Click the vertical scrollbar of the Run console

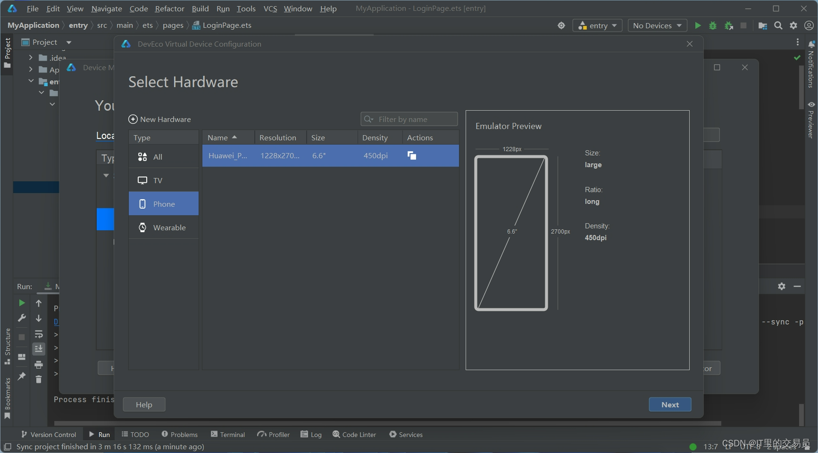click(x=801, y=414)
